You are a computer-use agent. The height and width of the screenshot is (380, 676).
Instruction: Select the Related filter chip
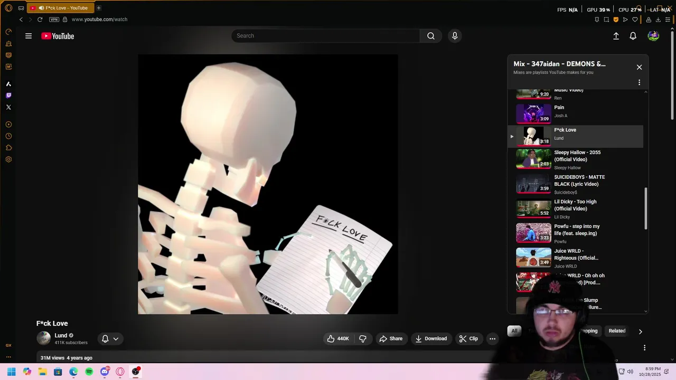[x=617, y=331]
